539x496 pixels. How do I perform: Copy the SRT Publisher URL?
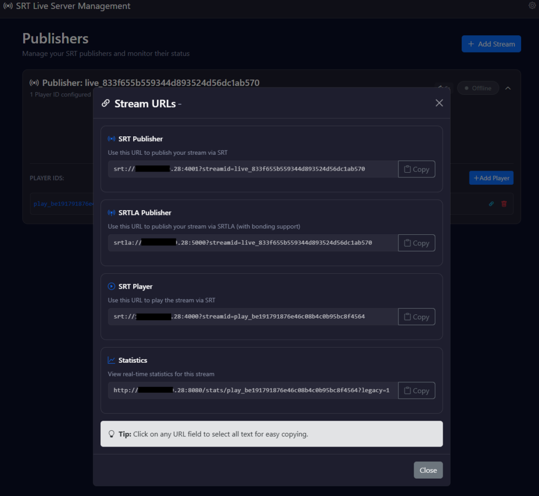416,170
